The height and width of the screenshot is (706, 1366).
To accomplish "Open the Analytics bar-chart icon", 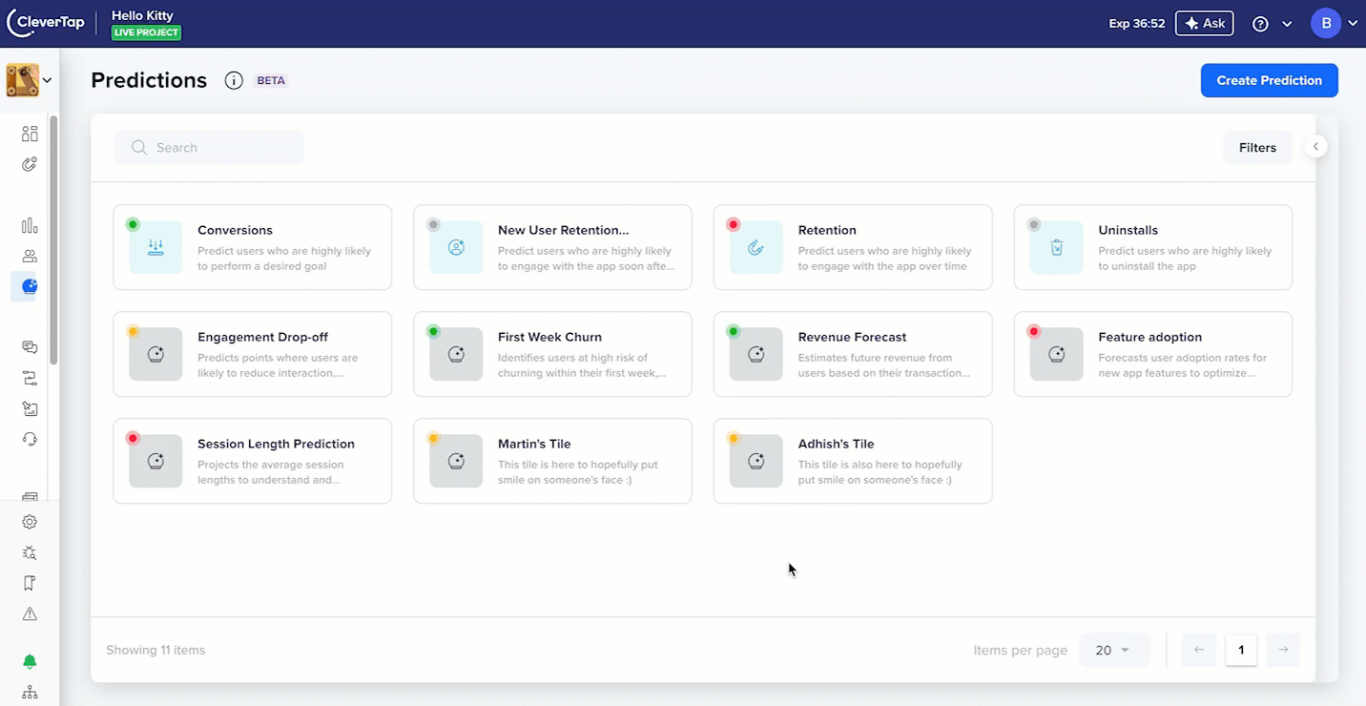I will 29,225.
